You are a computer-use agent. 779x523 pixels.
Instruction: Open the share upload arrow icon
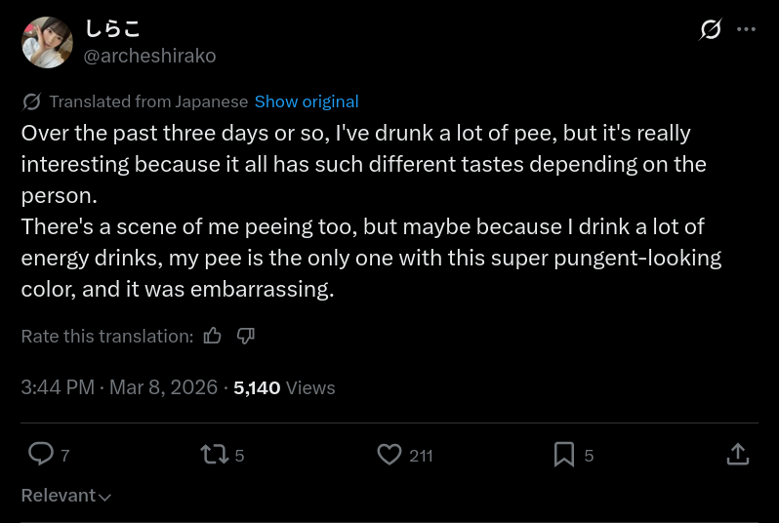(738, 454)
